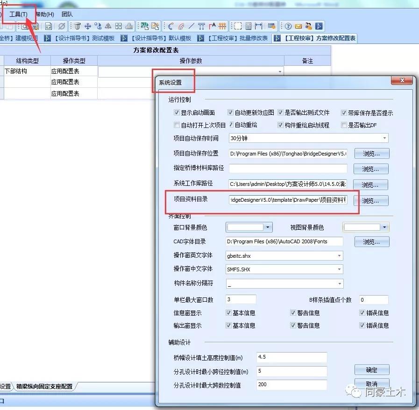This screenshot has height=410, width=419.
Task: Click the 单栏最大窗口数 input field
Action: point(241,299)
